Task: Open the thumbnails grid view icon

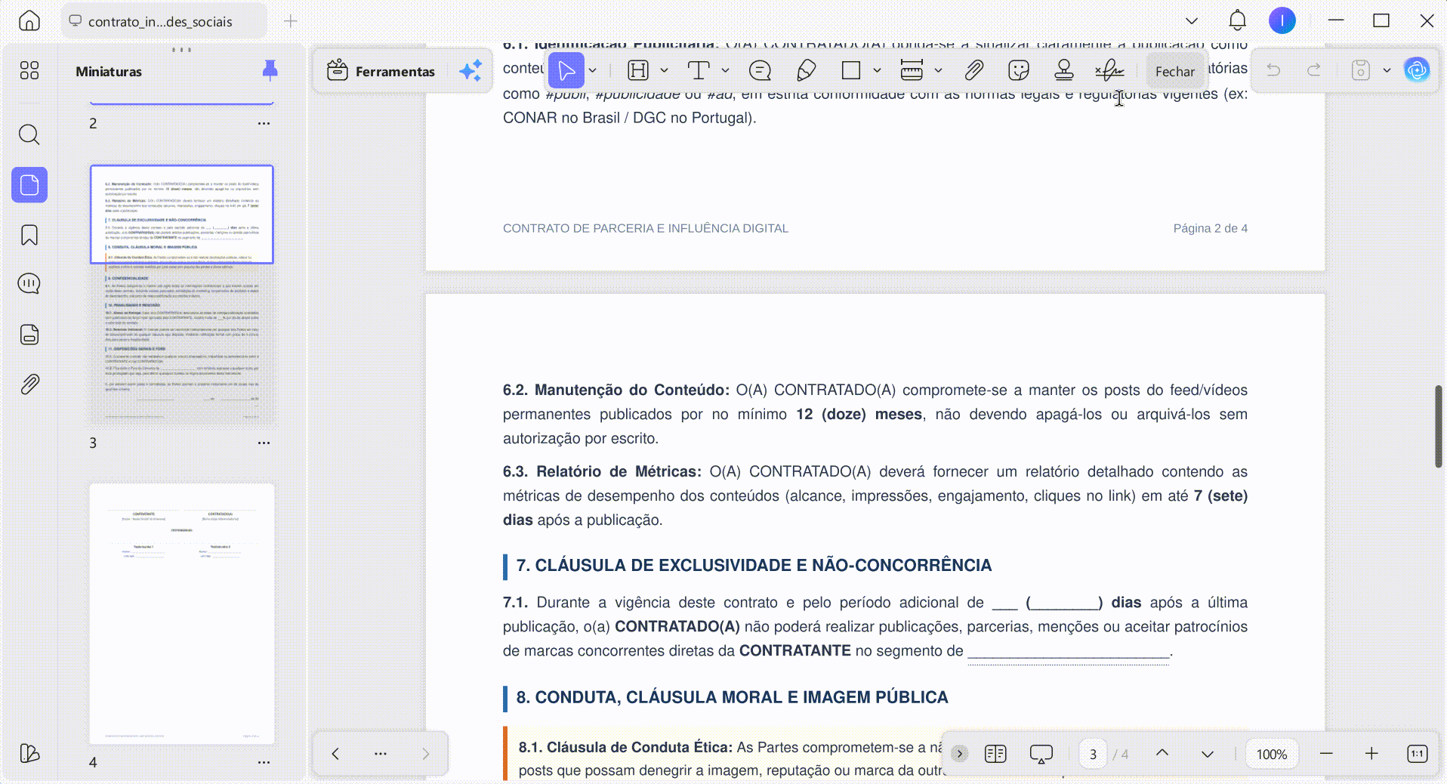Action: (29, 70)
